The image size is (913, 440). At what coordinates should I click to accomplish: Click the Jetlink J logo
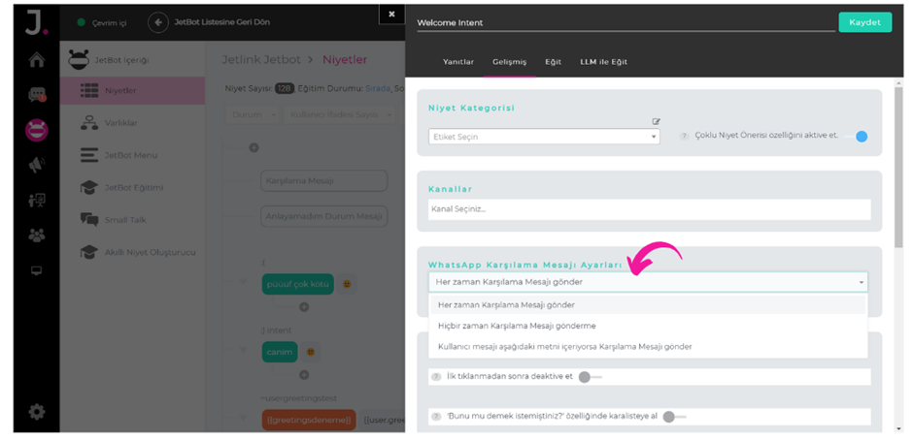36,24
